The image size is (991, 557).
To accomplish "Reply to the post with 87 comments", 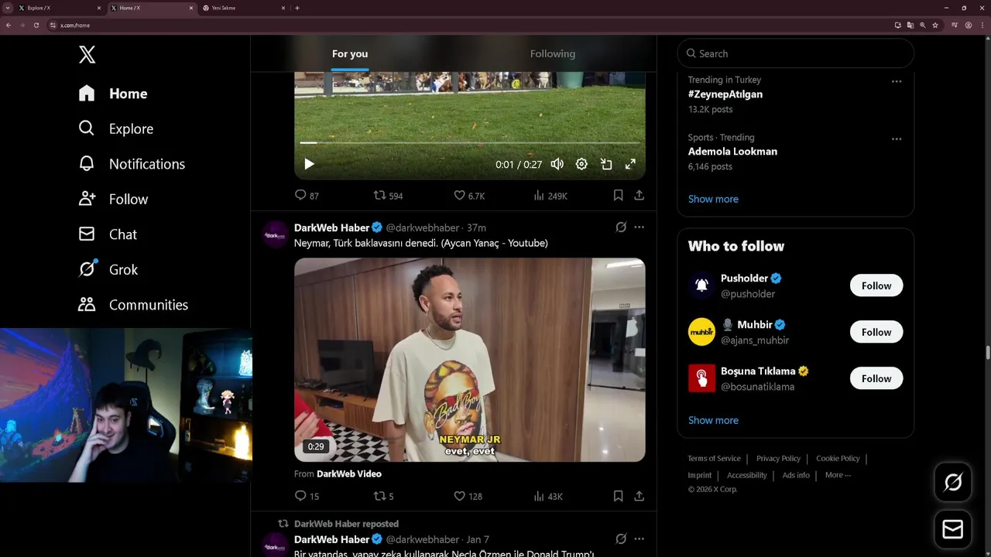I will coord(307,196).
